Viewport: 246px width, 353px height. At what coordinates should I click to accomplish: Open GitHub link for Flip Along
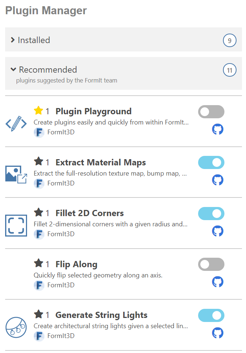pyautogui.click(x=217, y=282)
